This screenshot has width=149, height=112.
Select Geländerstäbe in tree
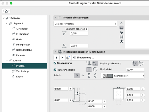click(24, 50)
